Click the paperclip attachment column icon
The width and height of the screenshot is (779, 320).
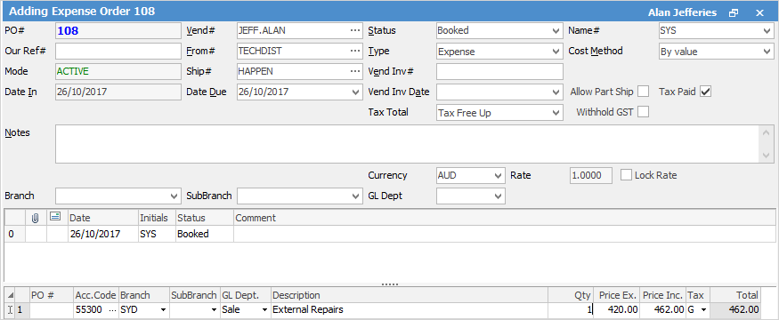(36, 218)
